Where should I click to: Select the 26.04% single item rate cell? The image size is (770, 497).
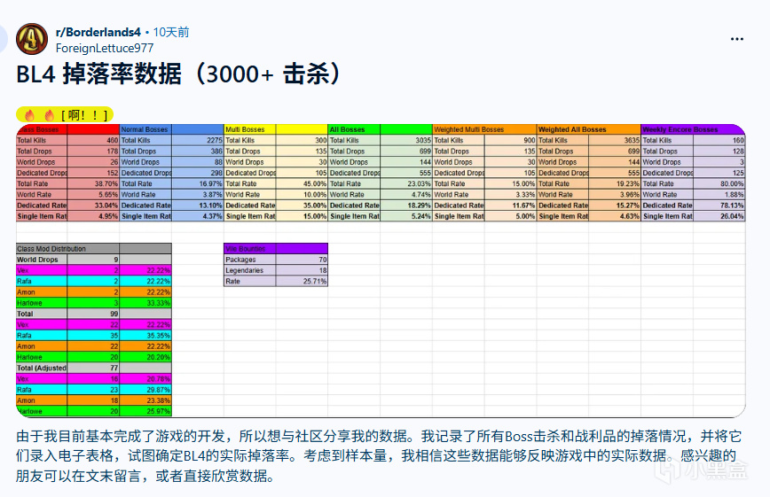click(x=719, y=216)
